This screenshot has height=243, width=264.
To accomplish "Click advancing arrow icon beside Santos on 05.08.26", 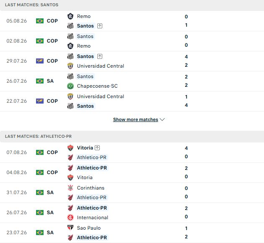I will click(x=100, y=26).
